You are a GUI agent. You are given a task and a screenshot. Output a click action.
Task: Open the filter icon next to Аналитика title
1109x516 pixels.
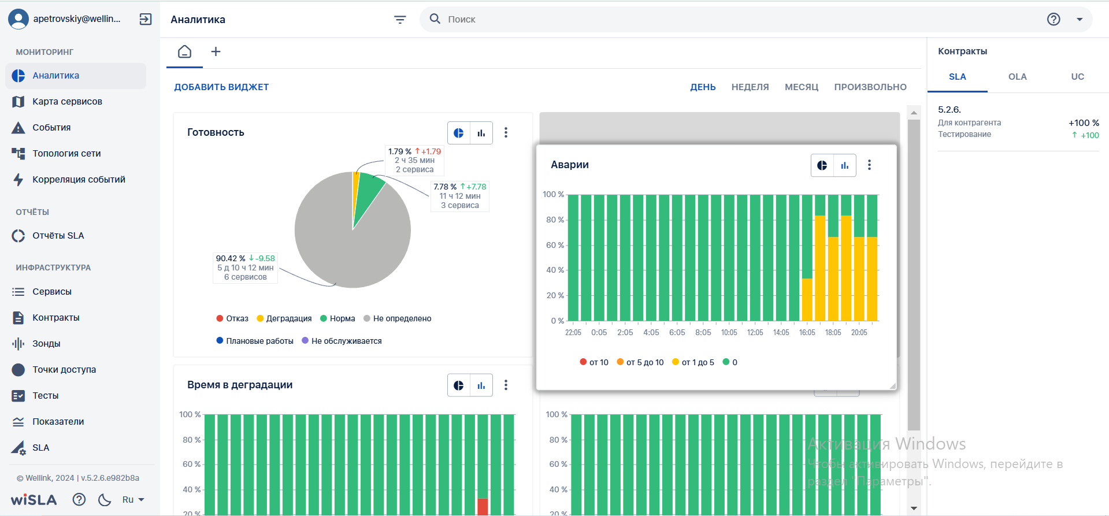[400, 20]
